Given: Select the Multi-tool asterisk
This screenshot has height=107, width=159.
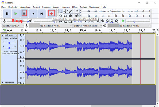Looking at the screenshot, I should coord(70,16).
